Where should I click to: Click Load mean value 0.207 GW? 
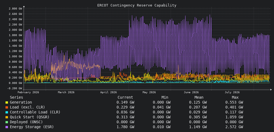click(x=198, y=107)
